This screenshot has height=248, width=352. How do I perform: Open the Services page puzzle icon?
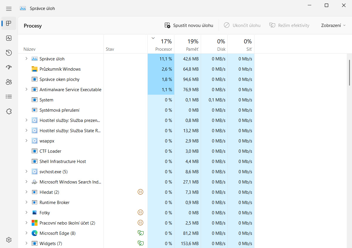(9, 111)
